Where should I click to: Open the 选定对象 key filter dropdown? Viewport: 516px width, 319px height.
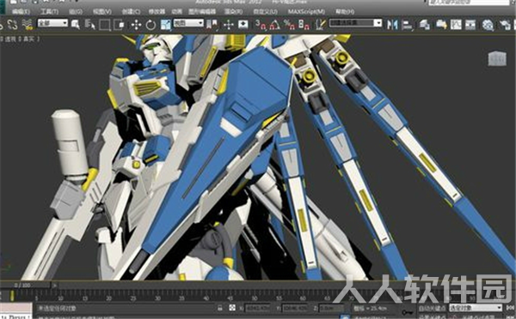(x=476, y=308)
